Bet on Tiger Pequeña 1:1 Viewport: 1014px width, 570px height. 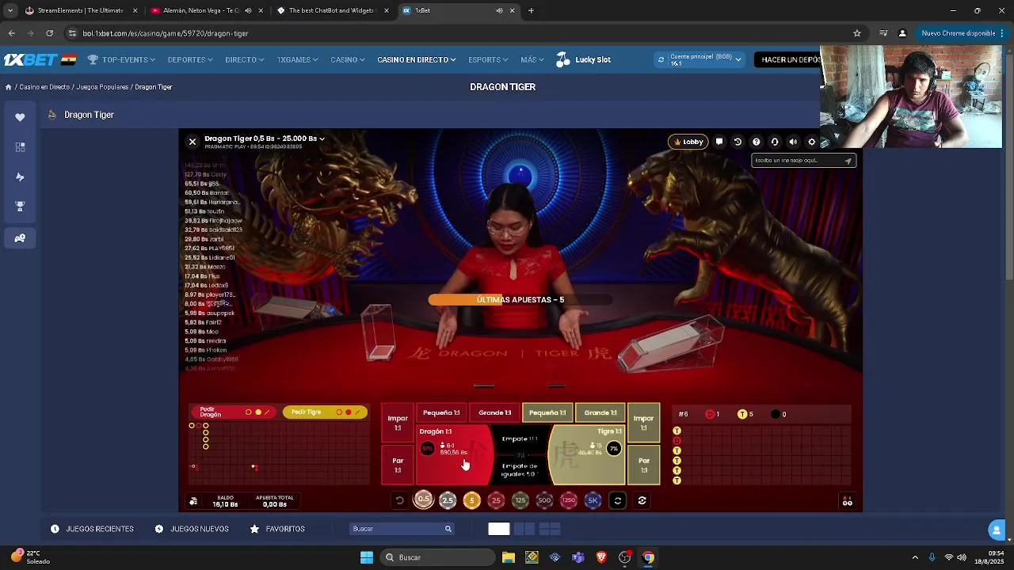(547, 412)
